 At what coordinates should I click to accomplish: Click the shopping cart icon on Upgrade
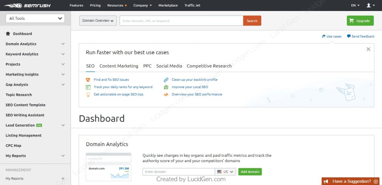[351, 21]
